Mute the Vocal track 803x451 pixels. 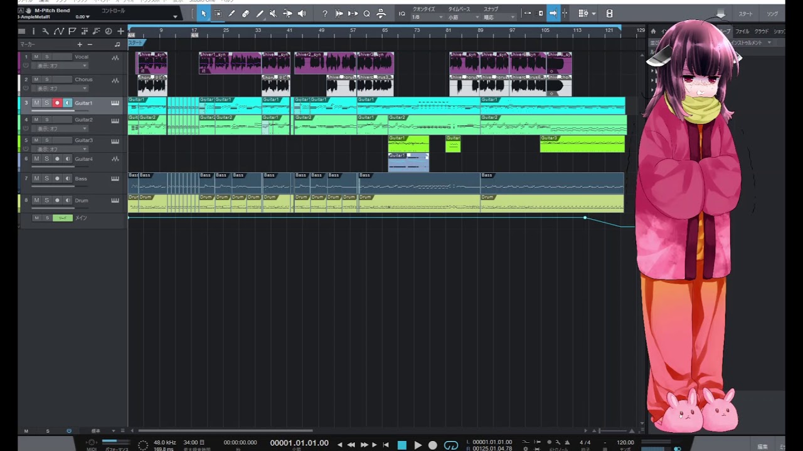tap(36, 57)
